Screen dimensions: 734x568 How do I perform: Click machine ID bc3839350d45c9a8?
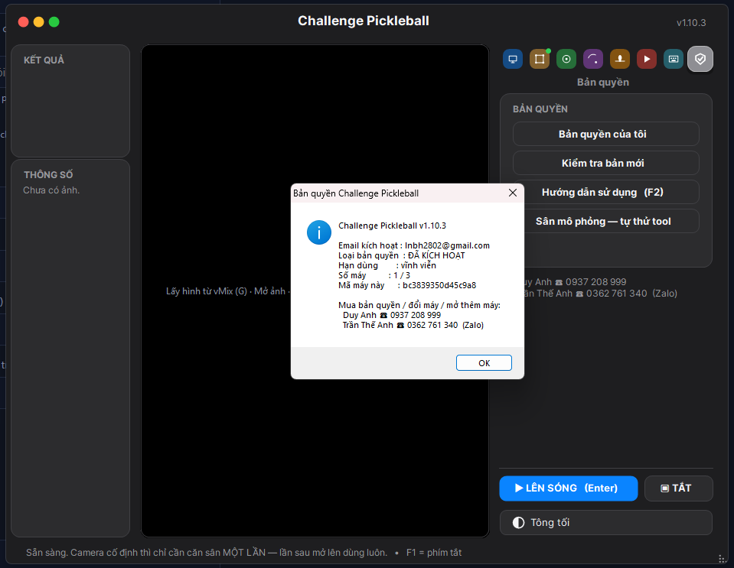[x=439, y=285]
